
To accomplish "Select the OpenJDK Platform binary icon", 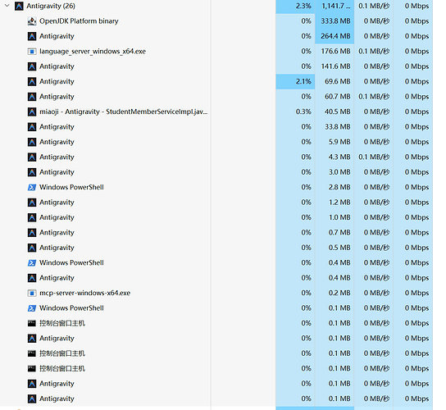I will (32, 21).
